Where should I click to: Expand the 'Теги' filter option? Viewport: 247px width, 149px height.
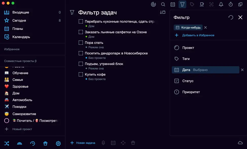click(186, 59)
